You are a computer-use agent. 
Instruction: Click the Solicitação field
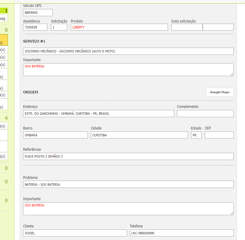point(59,27)
